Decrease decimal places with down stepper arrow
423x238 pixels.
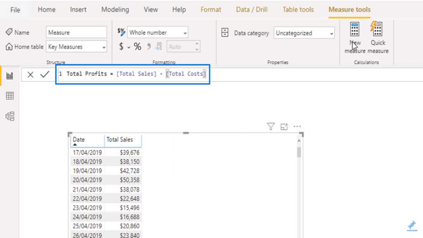point(197,50)
